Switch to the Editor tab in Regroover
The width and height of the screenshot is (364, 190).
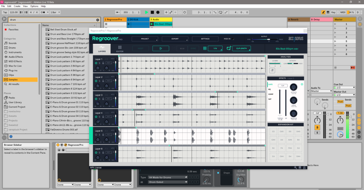[x=119, y=49]
